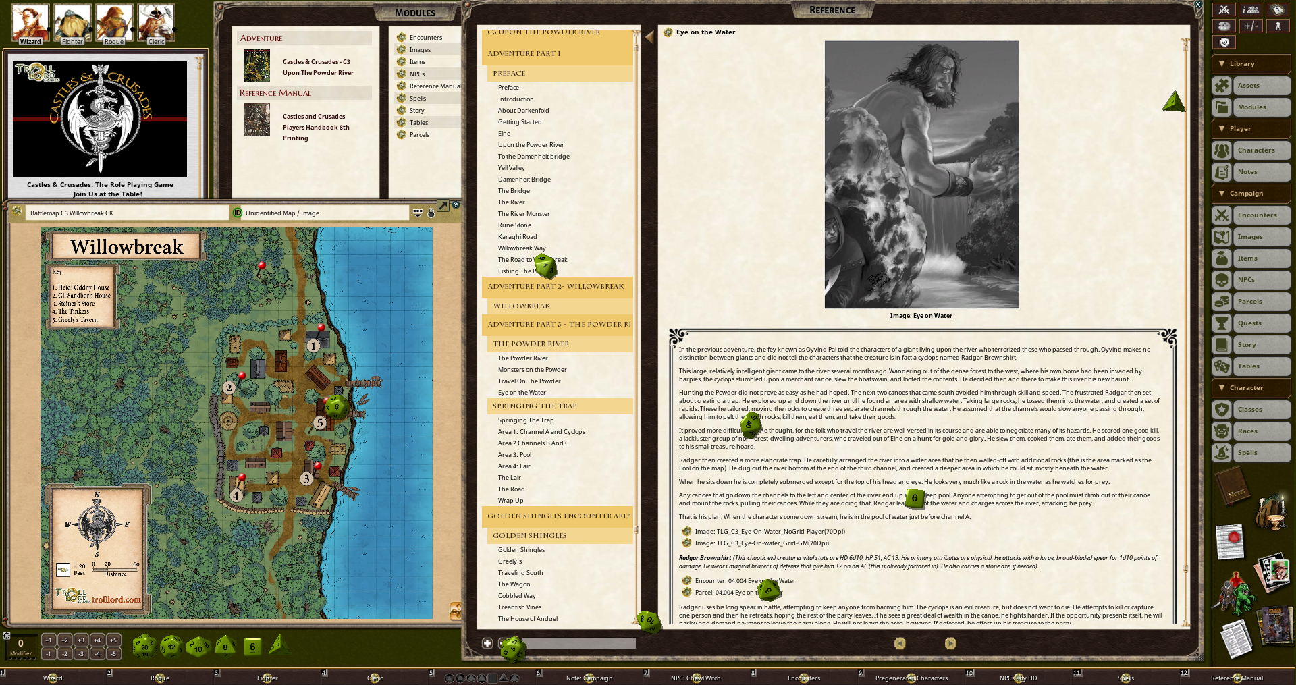
Task: Select hotkey 11 Spells
Action: click(1126, 678)
